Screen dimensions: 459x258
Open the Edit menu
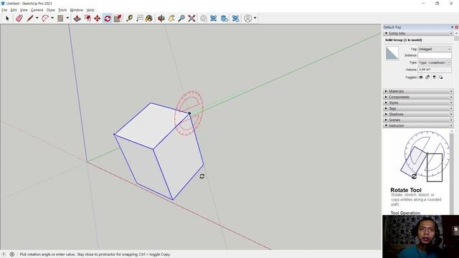[14, 10]
